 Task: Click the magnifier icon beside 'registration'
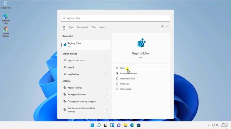click(x=65, y=74)
